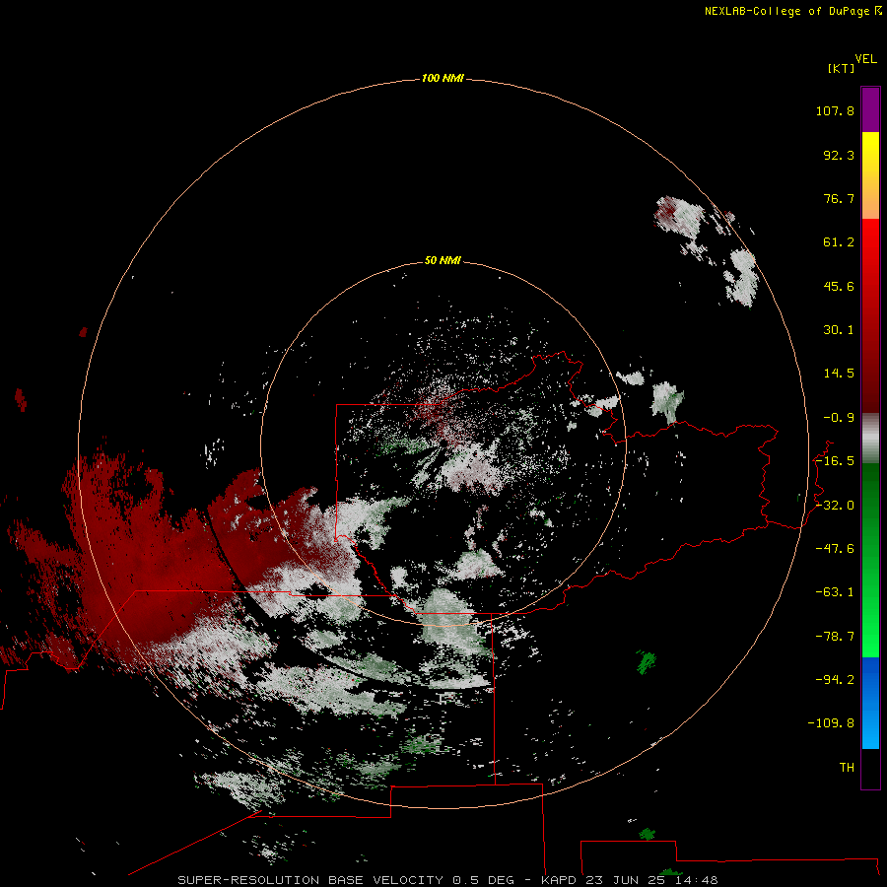Click the blue segment of the color bar
The image size is (887, 887).
(870, 703)
